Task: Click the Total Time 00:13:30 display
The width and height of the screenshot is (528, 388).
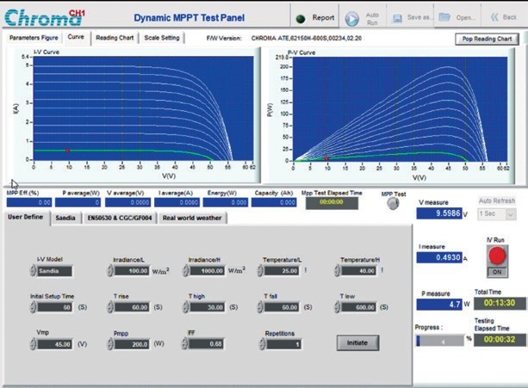Action: coord(500,304)
